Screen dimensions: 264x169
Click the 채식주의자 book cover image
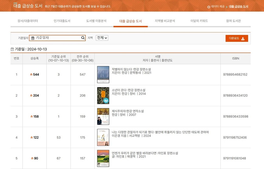103,116
